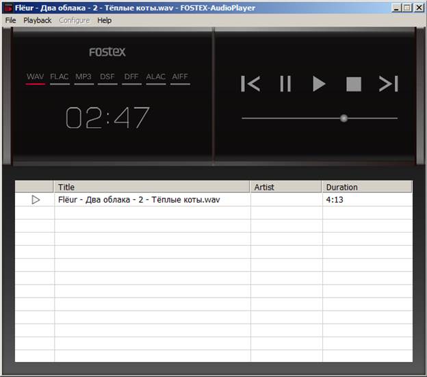Close the FOSTEX-AudioPlayer window
This screenshot has width=427, height=377.
[419, 8]
